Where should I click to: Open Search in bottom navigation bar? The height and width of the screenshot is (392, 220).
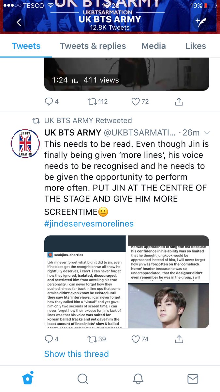[x=83, y=379]
